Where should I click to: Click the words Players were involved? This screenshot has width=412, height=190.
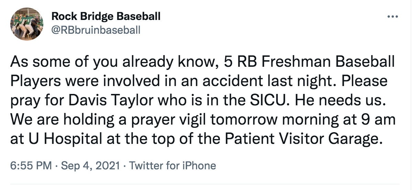[x=71, y=82]
